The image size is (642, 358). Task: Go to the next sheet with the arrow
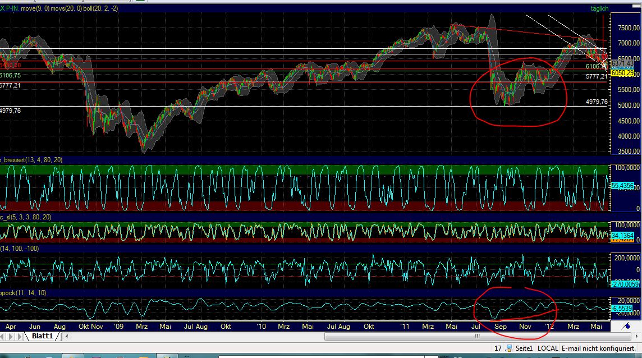point(10,336)
